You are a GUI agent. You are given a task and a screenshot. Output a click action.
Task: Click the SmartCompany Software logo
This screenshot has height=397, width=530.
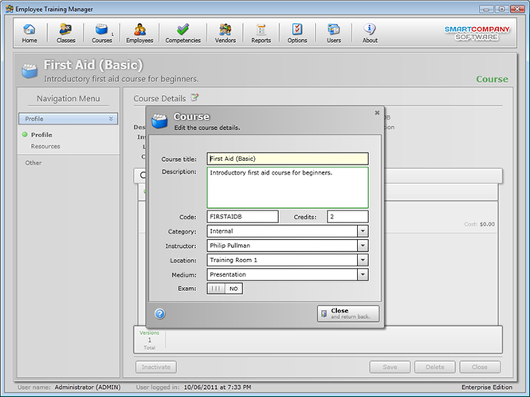(477, 33)
